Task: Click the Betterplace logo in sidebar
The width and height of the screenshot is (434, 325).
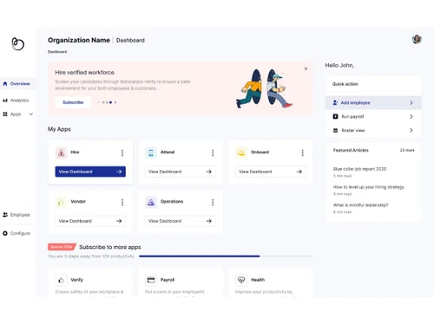Action: pos(17,43)
